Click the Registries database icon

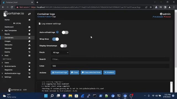(x=29, y=70)
